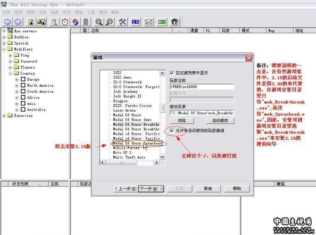
Task: Open the 主机 menu
Action: pyautogui.click(x=42, y=12)
